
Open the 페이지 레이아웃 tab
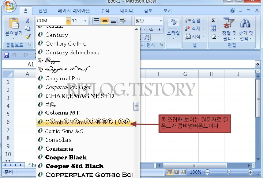pos(74,11)
